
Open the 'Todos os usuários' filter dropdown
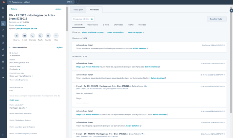pos(115,32)
